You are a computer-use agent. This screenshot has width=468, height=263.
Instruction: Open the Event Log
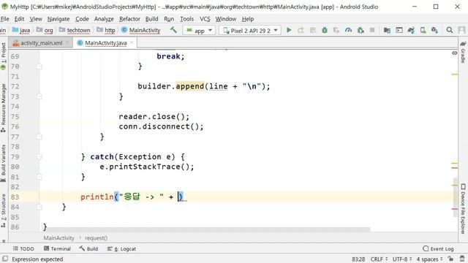pos(439,248)
